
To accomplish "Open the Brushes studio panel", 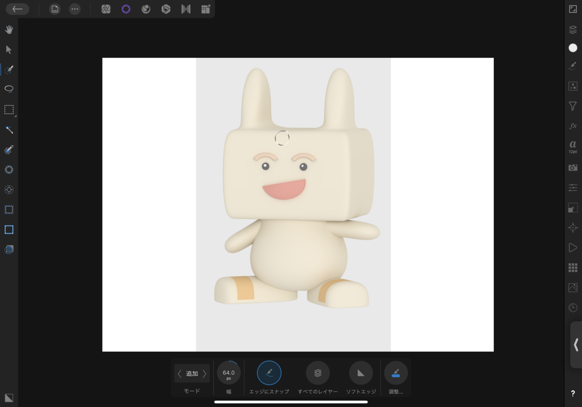I will tap(573, 67).
